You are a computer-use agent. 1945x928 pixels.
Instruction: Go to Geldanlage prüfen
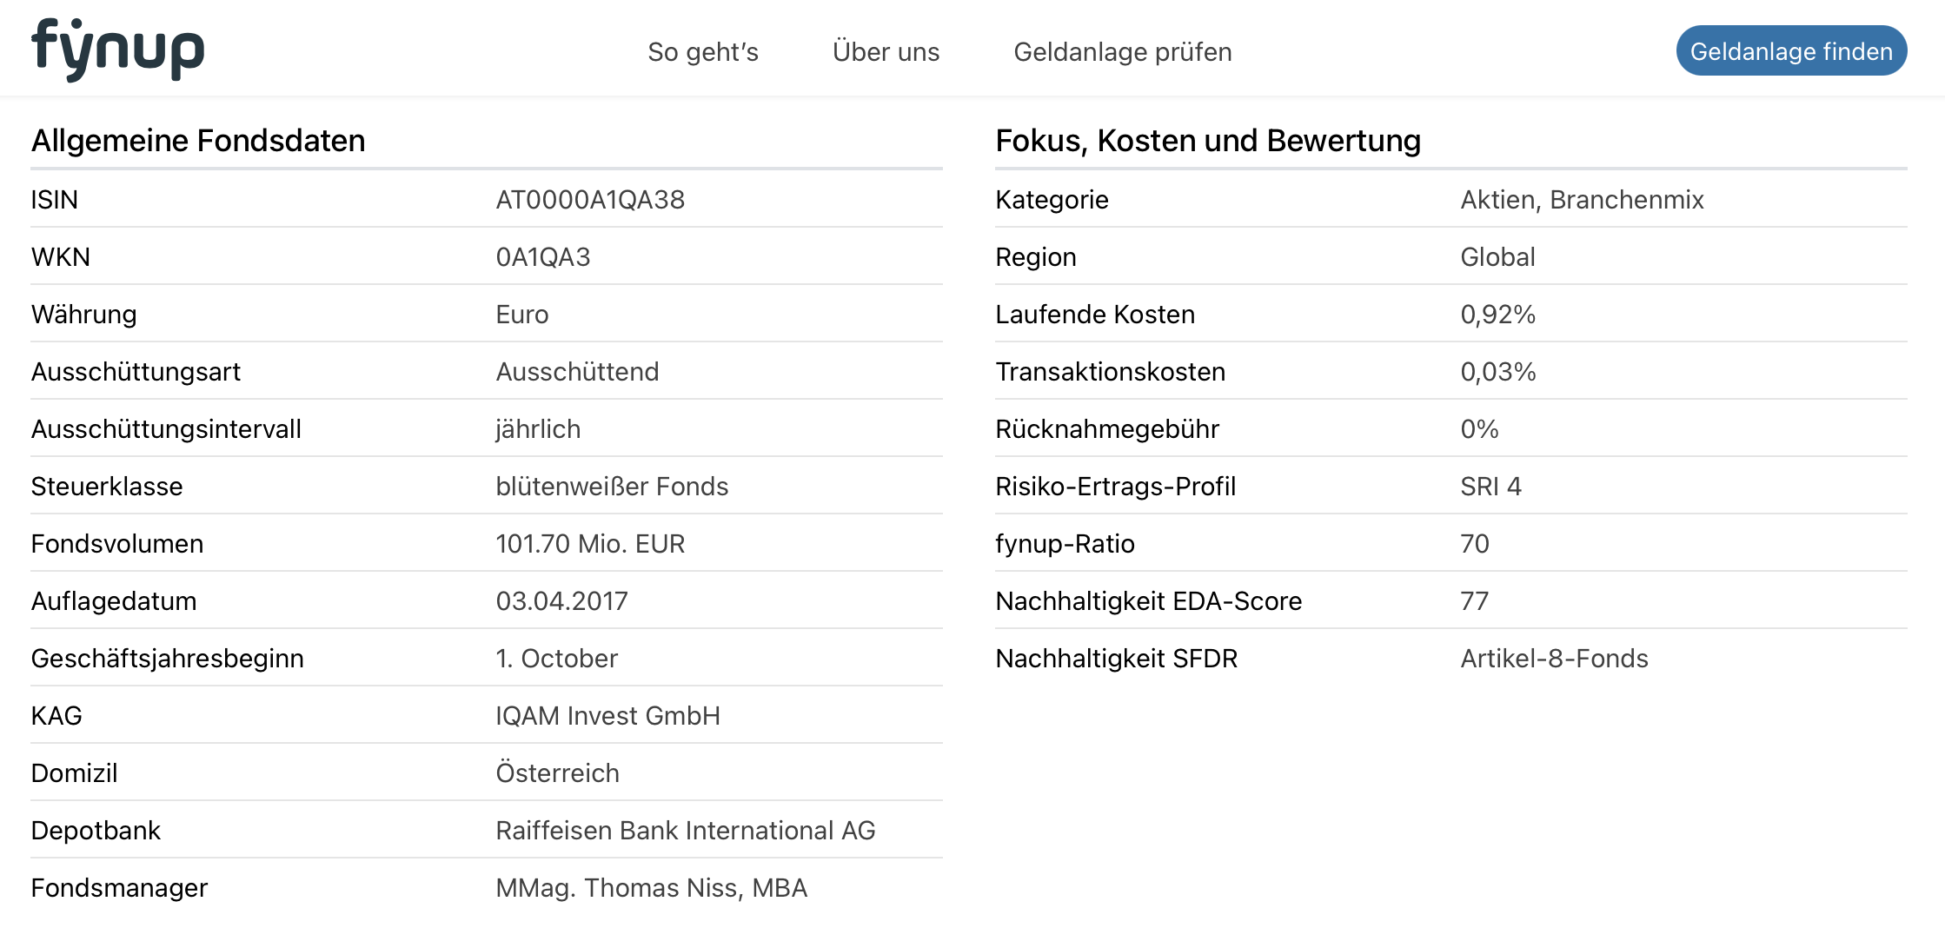(1122, 52)
